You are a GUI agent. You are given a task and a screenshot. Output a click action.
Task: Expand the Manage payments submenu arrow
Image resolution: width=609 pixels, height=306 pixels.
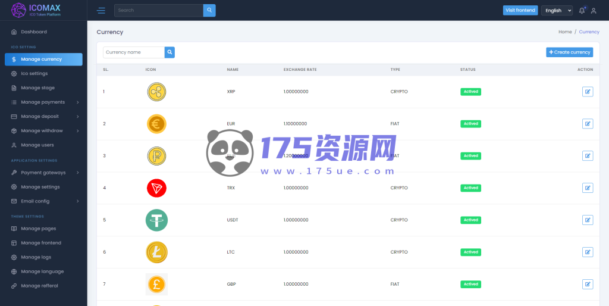[x=78, y=102]
